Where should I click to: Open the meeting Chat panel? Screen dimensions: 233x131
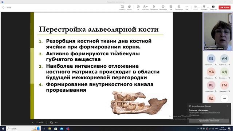(x=138, y=7)
